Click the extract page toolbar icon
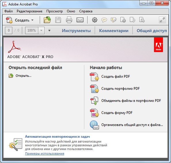Viewport: 171px width, 163px height. (142, 20)
